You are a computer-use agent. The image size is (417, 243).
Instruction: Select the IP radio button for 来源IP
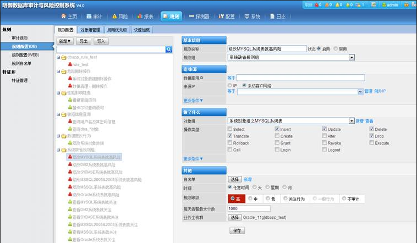pyautogui.click(x=229, y=85)
